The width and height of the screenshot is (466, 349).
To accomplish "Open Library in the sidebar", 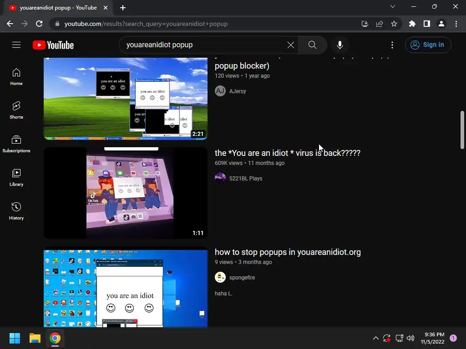I will (x=16, y=178).
